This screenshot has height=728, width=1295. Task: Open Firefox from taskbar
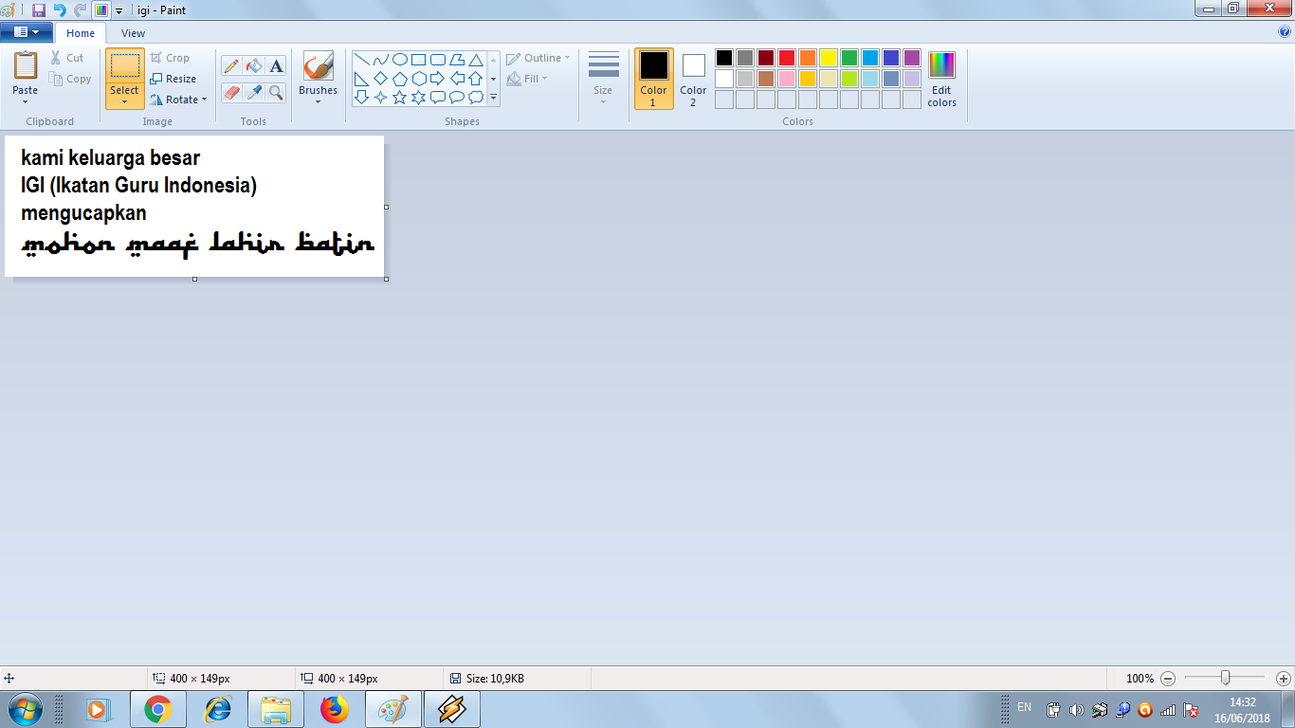pyautogui.click(x=335, y=709)
